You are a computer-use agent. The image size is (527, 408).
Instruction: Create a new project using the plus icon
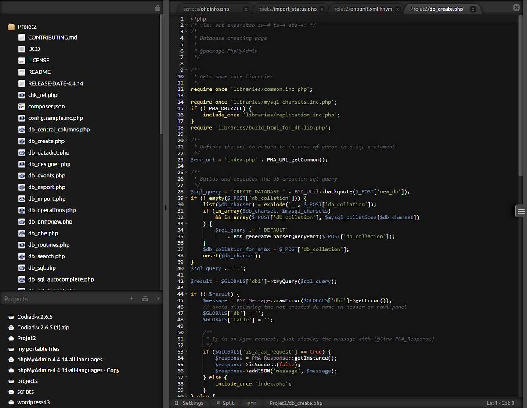(x=131, y=299)
